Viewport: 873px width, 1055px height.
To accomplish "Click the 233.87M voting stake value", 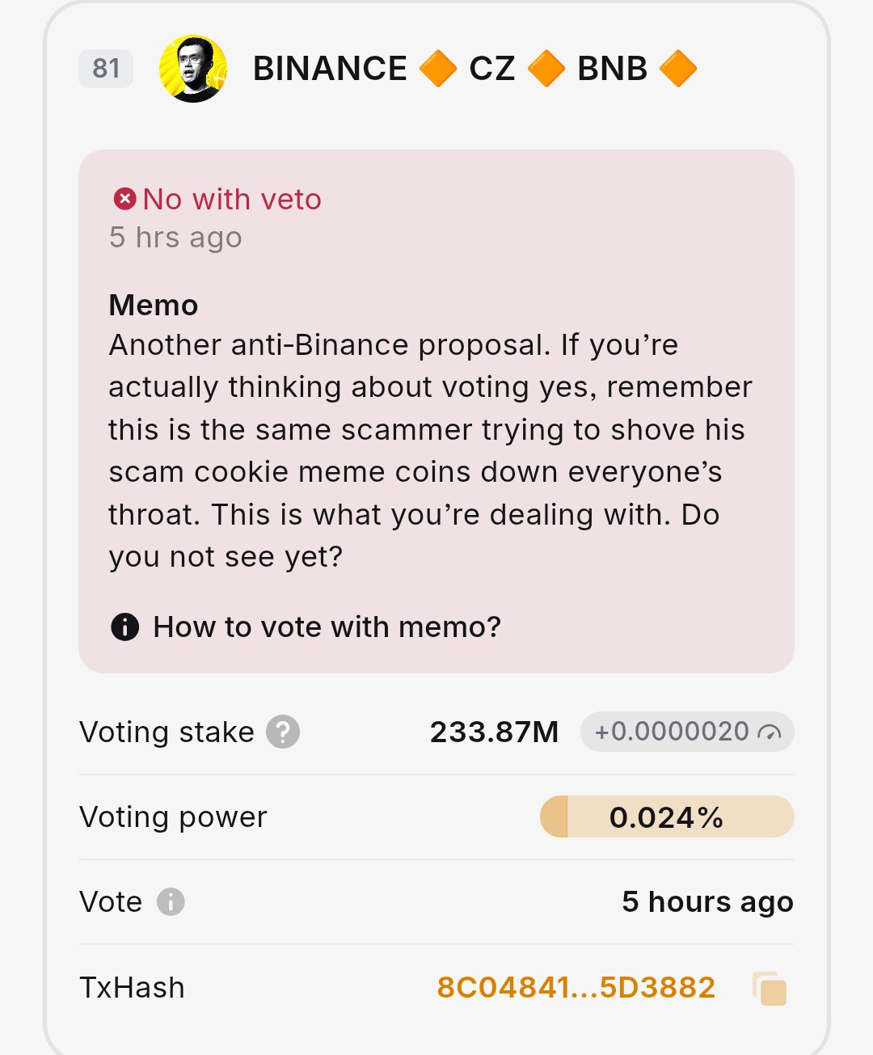I will [494, 732].
